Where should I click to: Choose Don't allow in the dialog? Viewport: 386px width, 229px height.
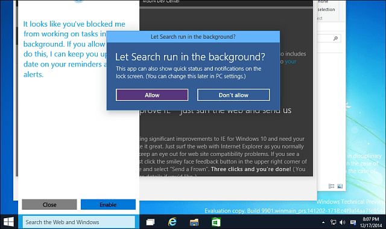click(233, 95)
